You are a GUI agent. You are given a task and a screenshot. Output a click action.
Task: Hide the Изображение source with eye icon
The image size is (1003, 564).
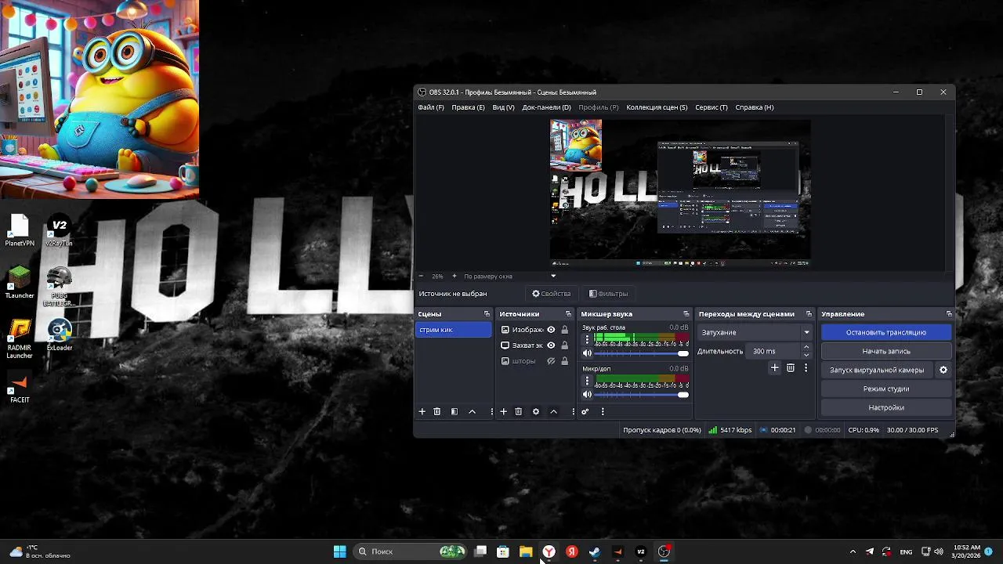click(x=551, y=330)
